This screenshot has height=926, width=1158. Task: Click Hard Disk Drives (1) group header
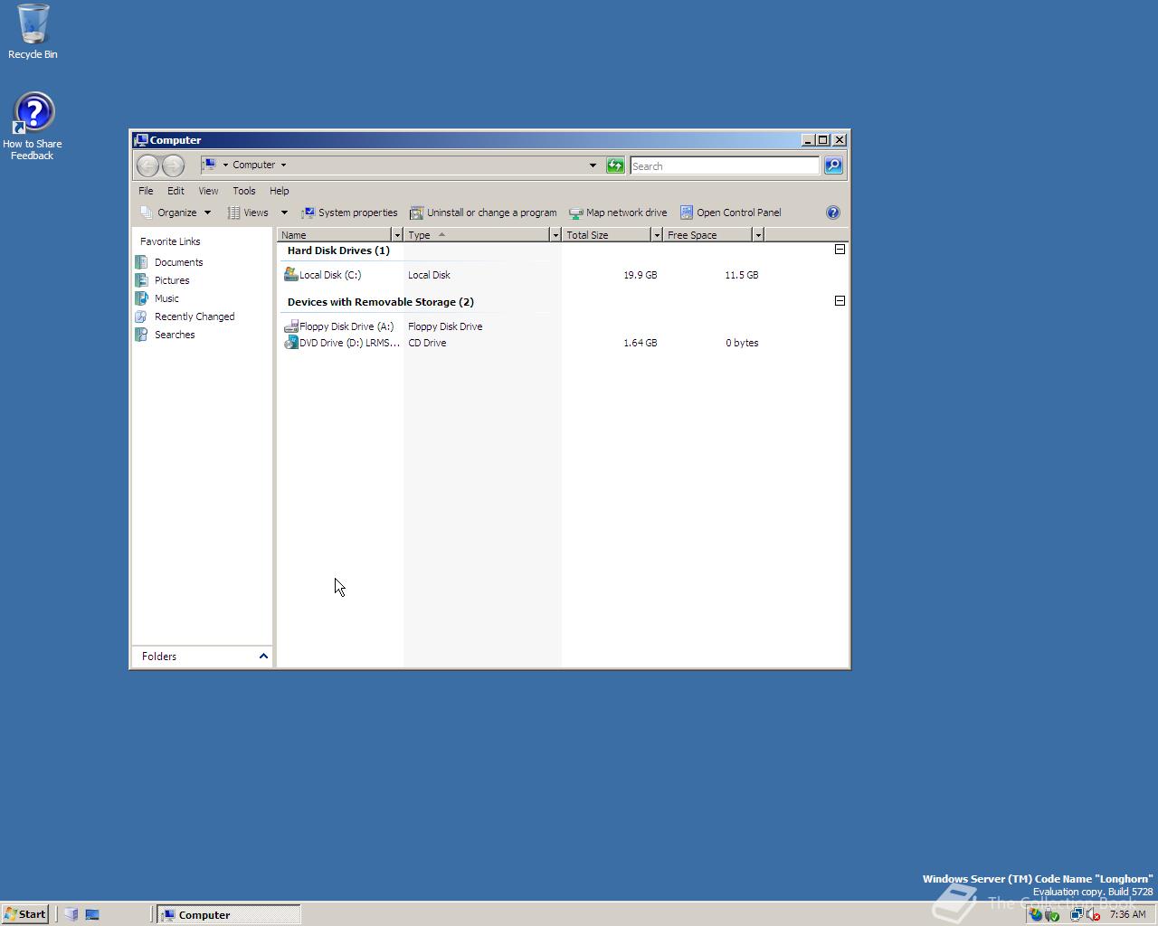coord(338,250)
